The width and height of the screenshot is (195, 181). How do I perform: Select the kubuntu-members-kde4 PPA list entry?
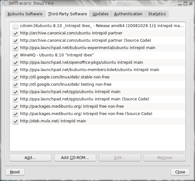(89, 70)
